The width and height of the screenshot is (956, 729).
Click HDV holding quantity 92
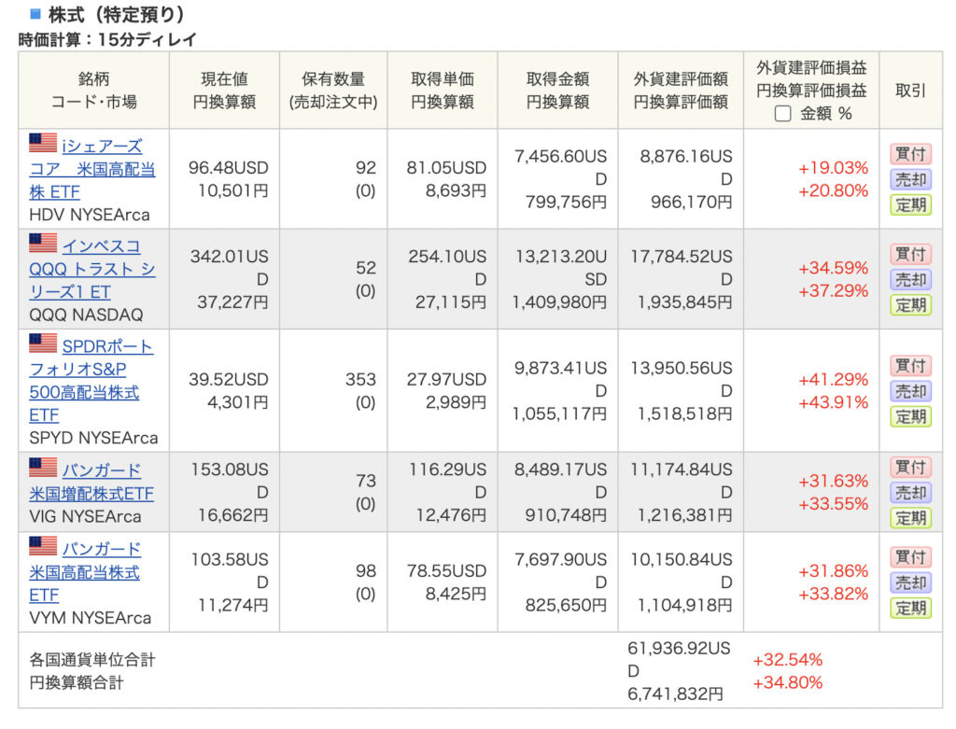coord(366,168)
